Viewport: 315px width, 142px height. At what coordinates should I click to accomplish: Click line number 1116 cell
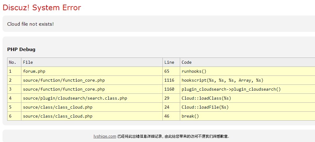click(x=169, y=80)
